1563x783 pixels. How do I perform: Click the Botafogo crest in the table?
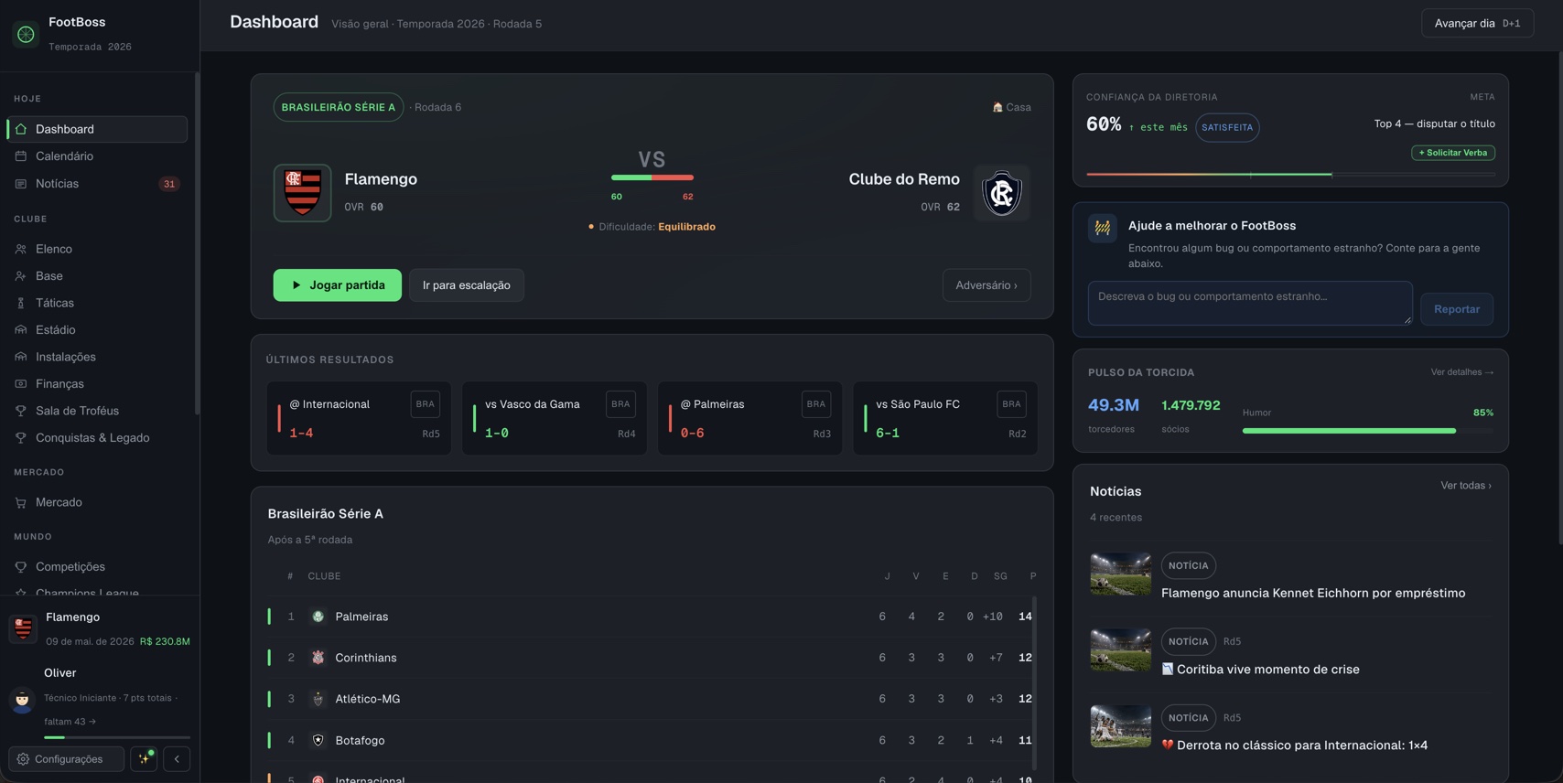[318, 741]
